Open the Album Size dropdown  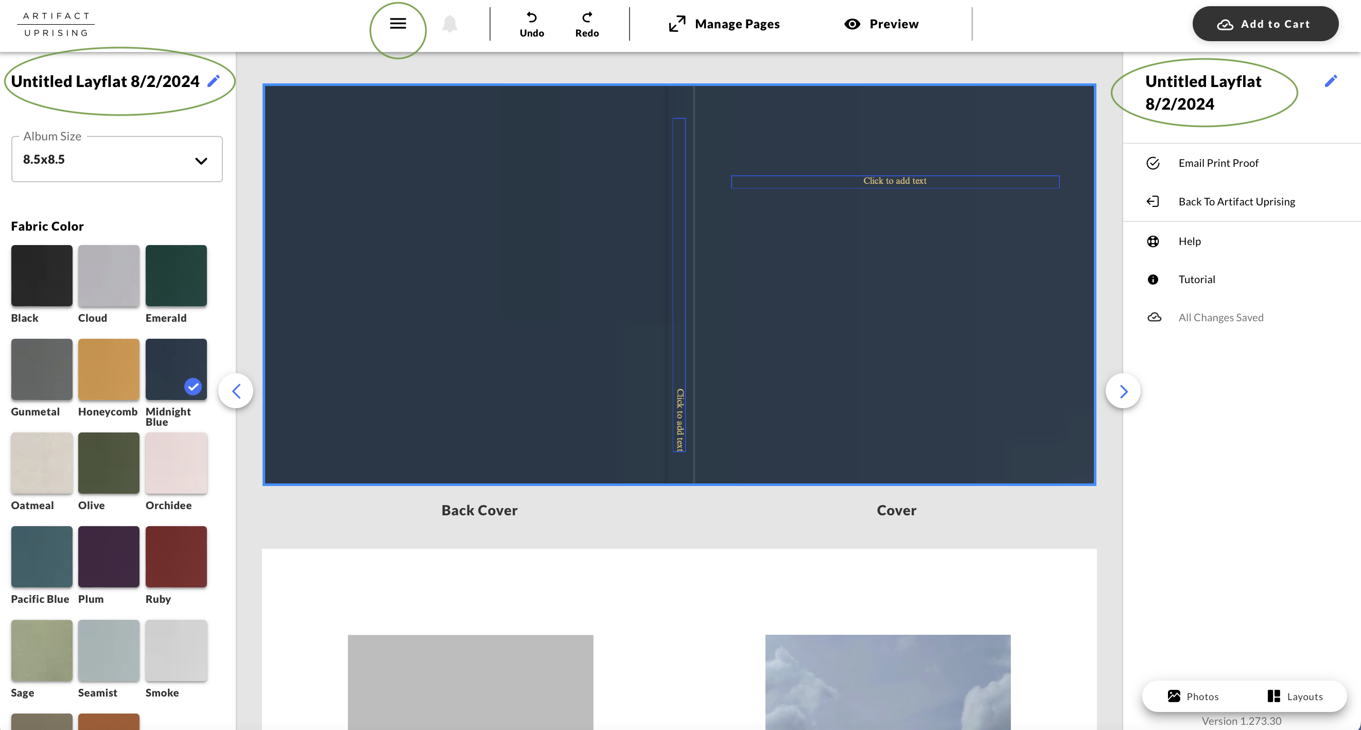click(x=117, y=159)
